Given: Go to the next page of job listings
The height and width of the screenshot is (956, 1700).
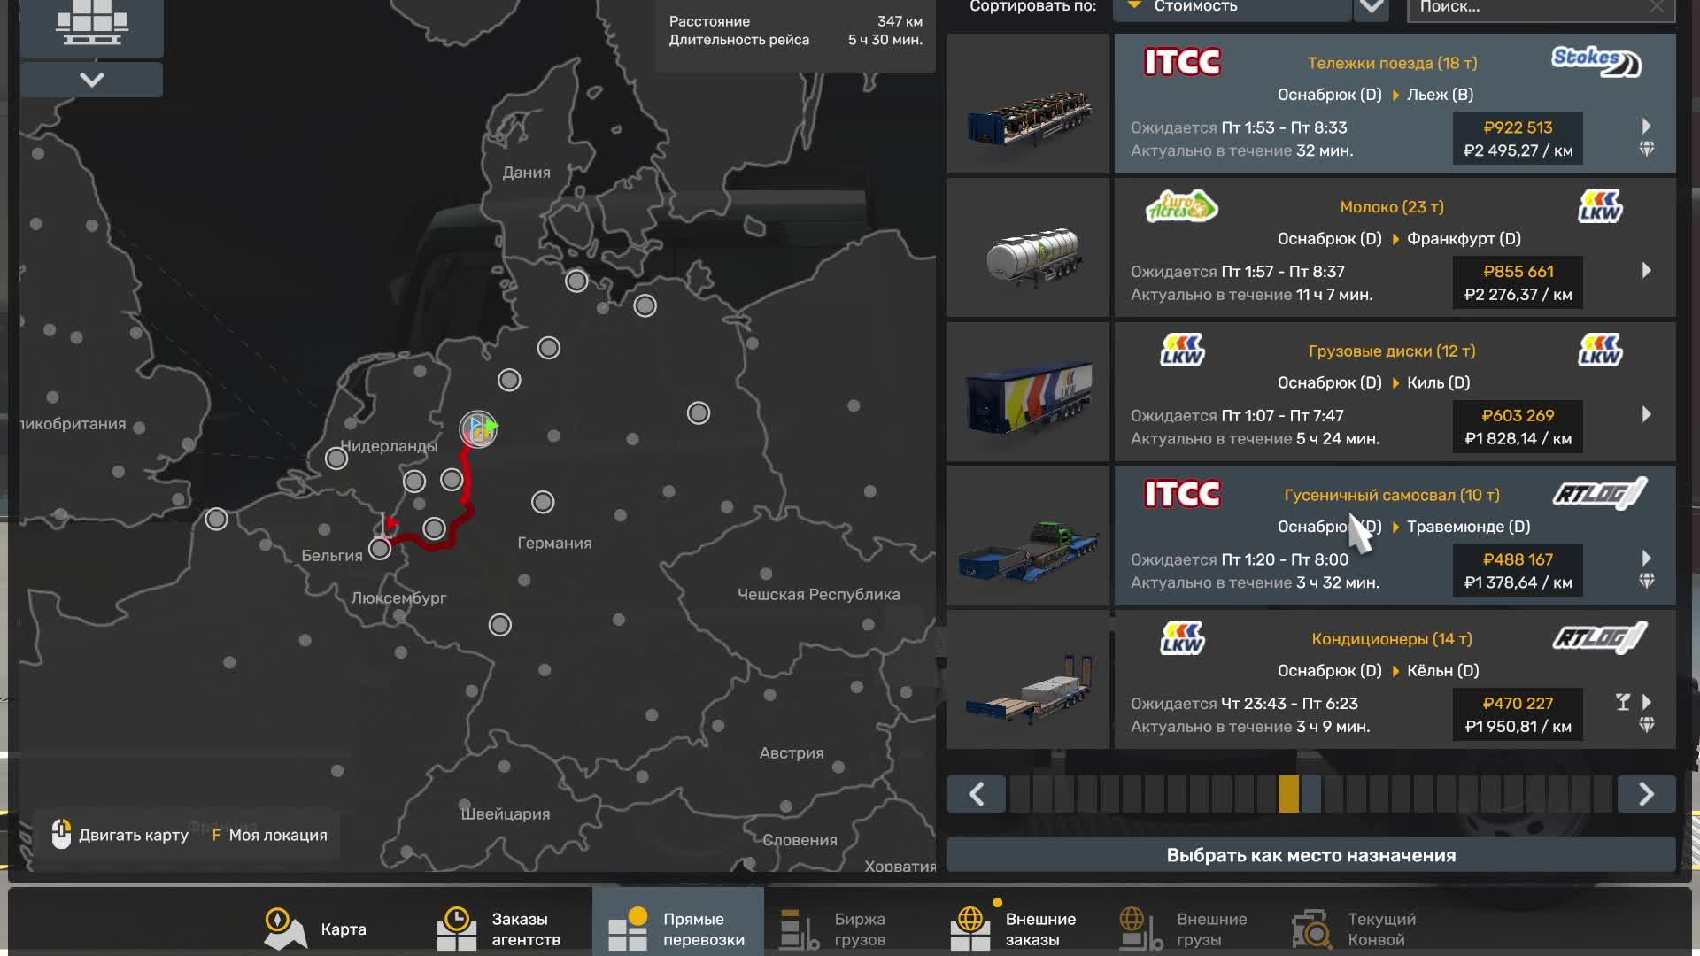Looking at the screenshot, I should [1645, 794].
